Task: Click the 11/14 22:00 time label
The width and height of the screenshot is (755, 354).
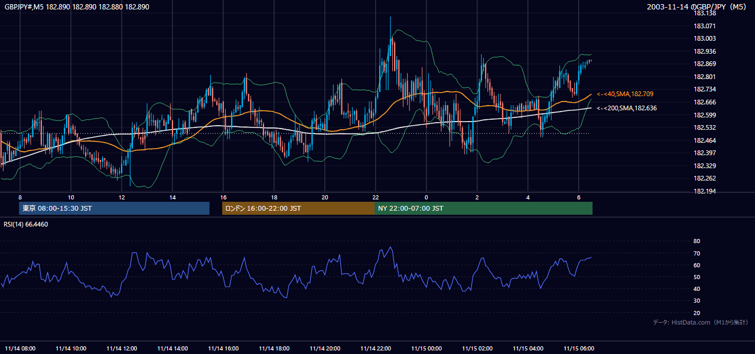Action: click(x=376, y=348)
